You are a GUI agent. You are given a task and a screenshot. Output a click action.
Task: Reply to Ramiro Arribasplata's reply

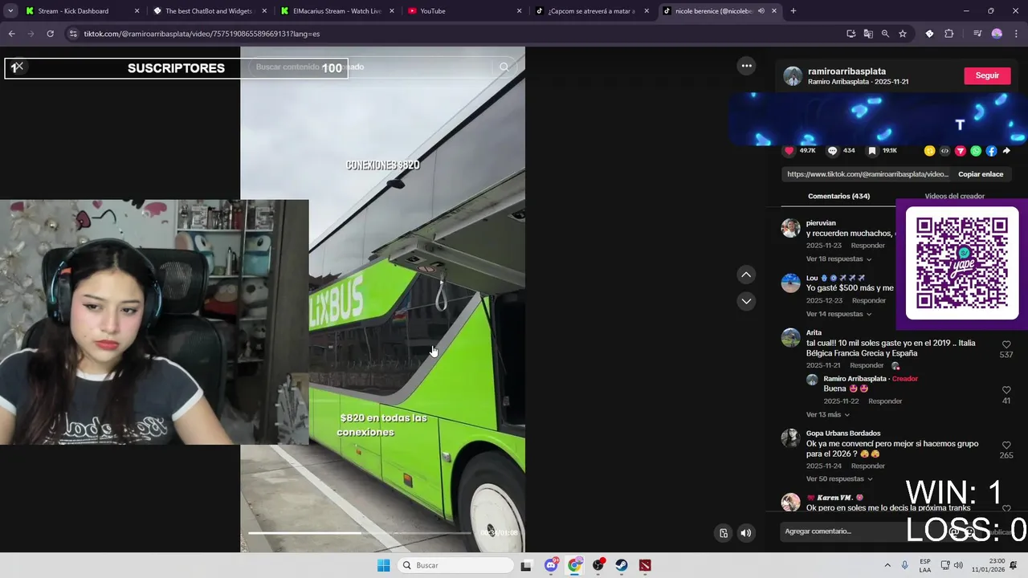coord(885,401)
